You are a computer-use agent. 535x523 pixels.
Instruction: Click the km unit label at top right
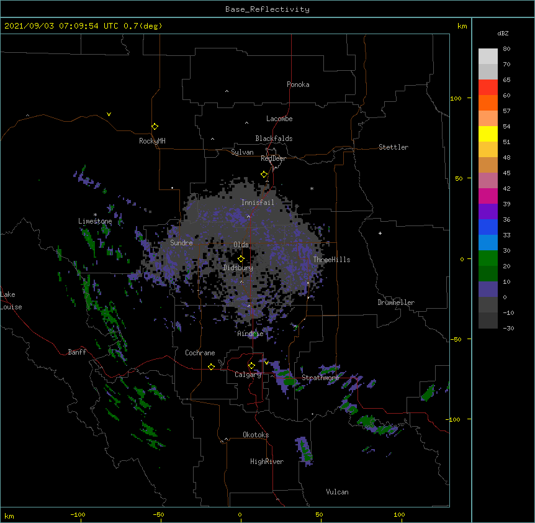click(x=462, y=26)
